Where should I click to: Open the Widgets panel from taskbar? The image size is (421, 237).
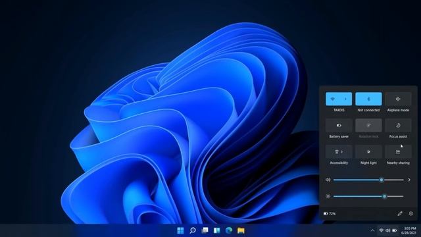coord(216,230)
